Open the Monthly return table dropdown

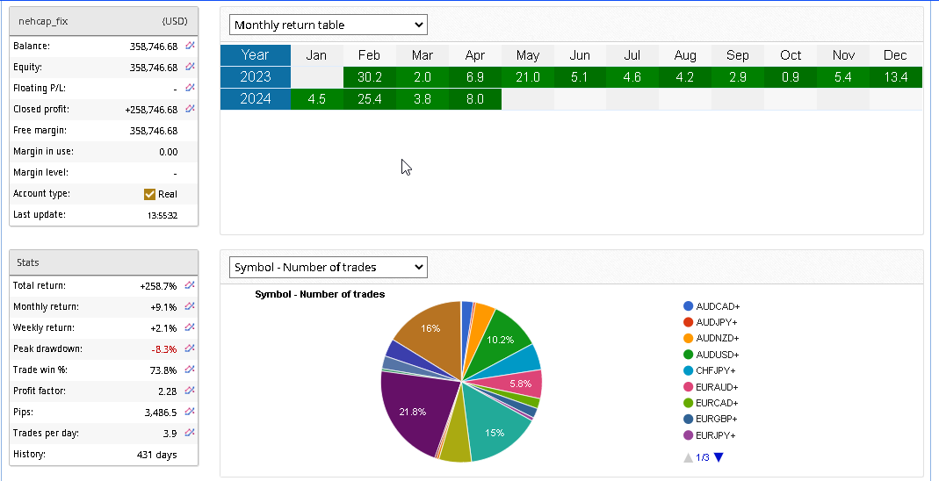click(x=328, y=25)
